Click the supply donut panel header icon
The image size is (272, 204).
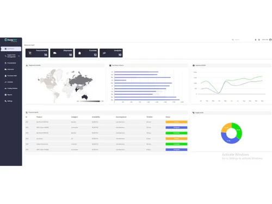193,113
